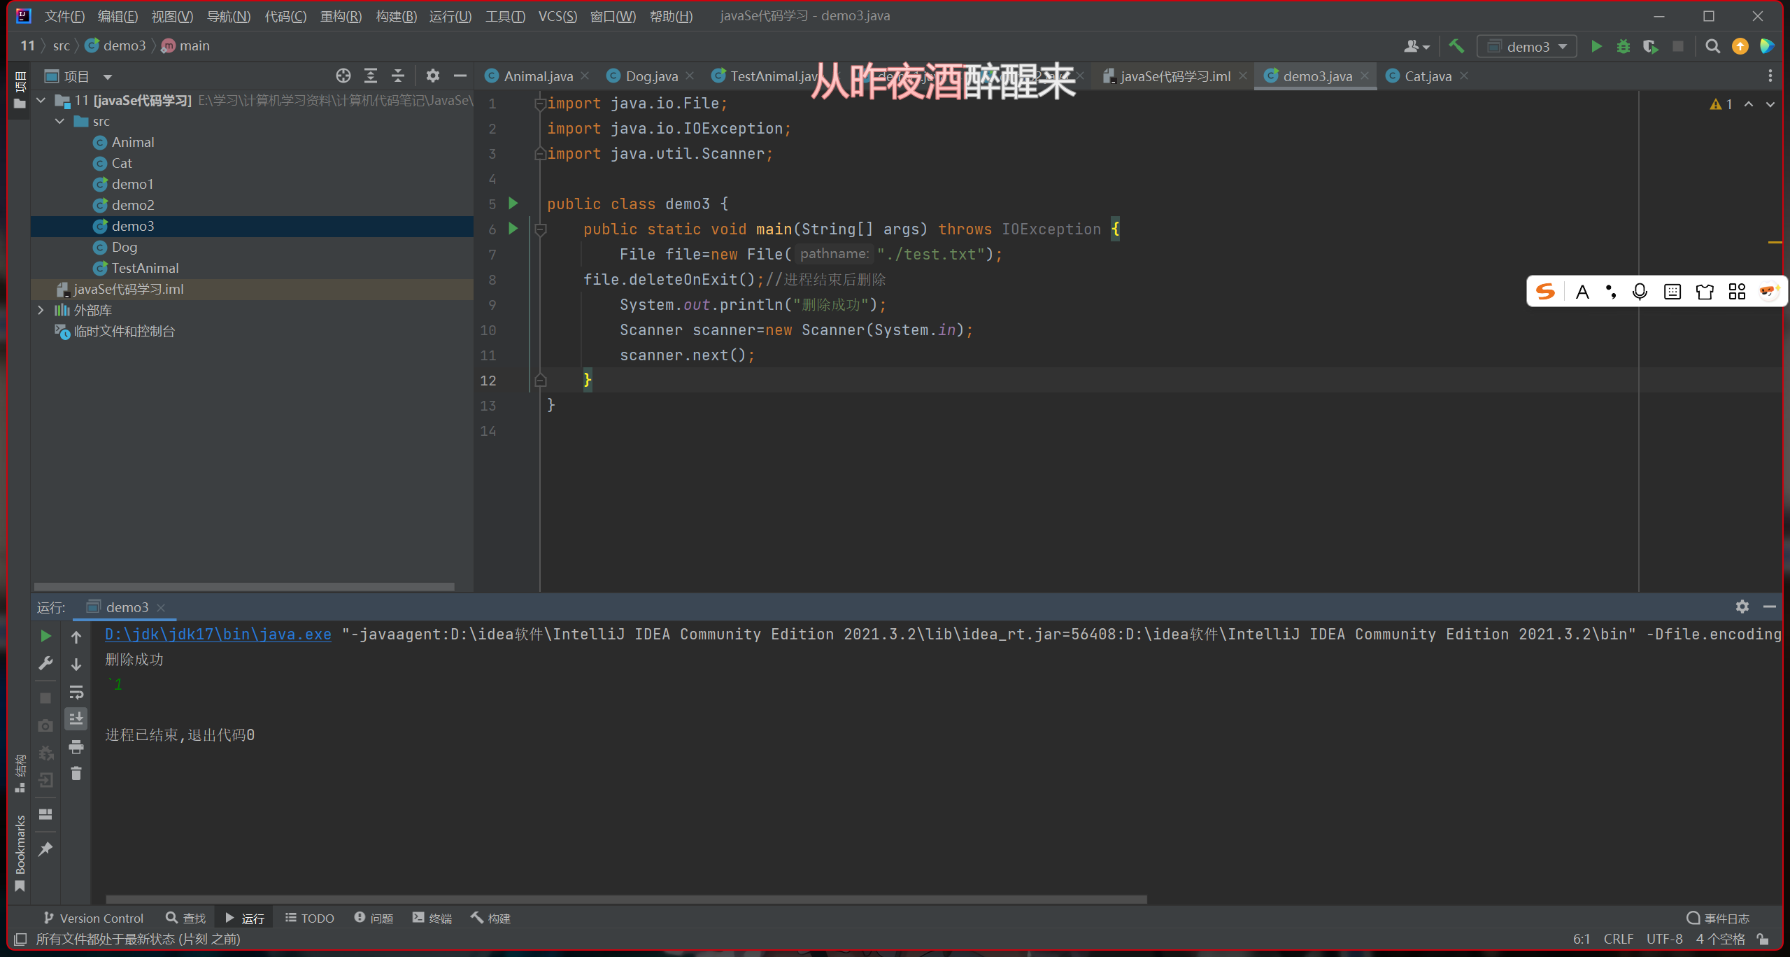Viewport: 1790px width, 957px height.
Task: Open project panel settings gear
Action: click(433, 76)
